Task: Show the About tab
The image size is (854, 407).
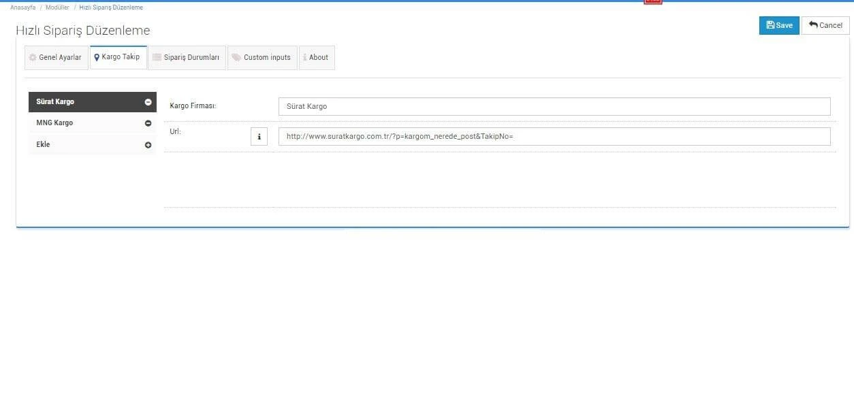Action: [317, 58]
